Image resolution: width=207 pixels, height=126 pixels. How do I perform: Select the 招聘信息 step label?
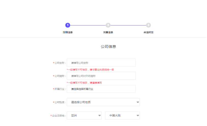pyautogui.click(x=68, y=32)
